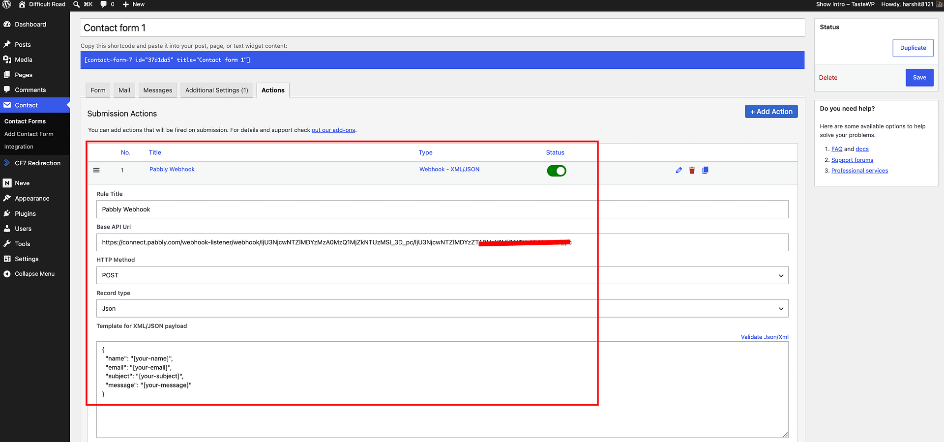Open Contact Forms submenu item
Image resolution: width=944 pixels, height=442 pixels.
[25, 121]
